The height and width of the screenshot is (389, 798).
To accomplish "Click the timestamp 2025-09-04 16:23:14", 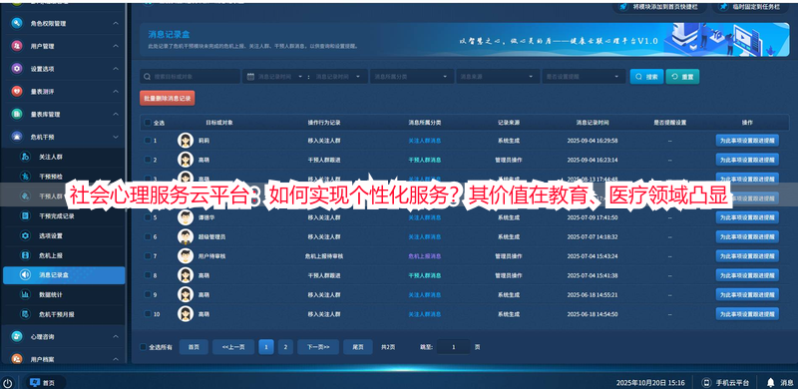I will (593, 160).
